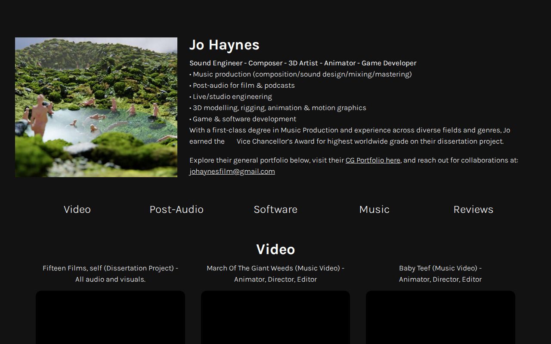Screen dimensions: 551x344
Task: Click the johaynesfilm@gmail.com email link
Action: (232, 171)
